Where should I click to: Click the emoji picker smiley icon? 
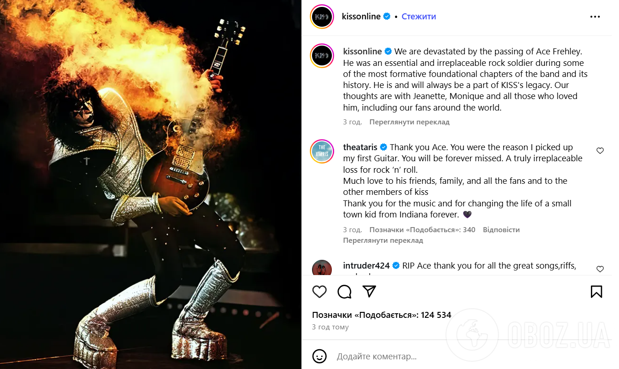pyautogui.click(x=319, y=356)
